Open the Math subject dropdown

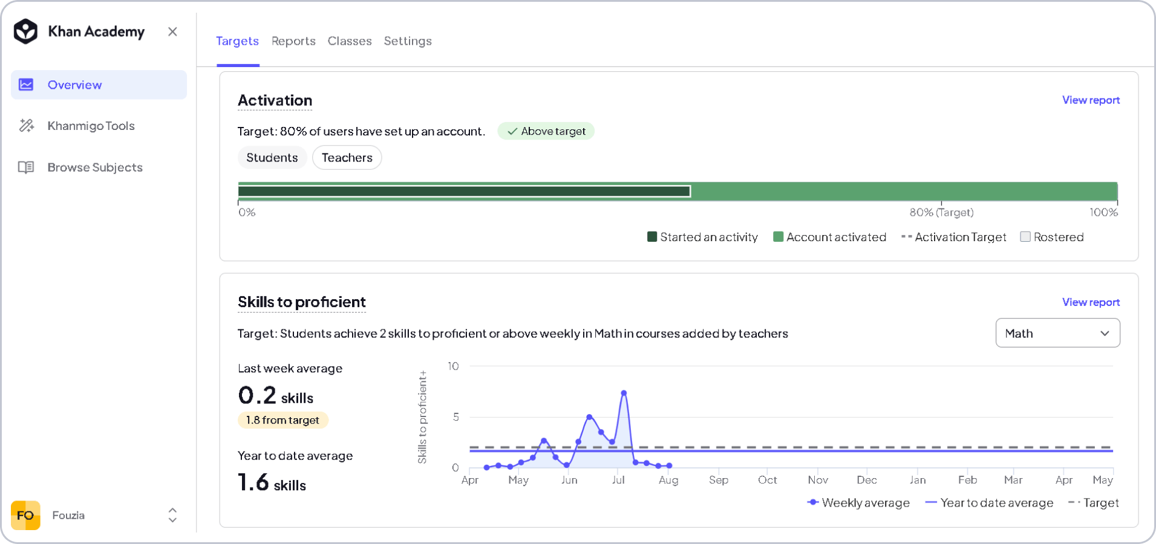pos(1057,333)
